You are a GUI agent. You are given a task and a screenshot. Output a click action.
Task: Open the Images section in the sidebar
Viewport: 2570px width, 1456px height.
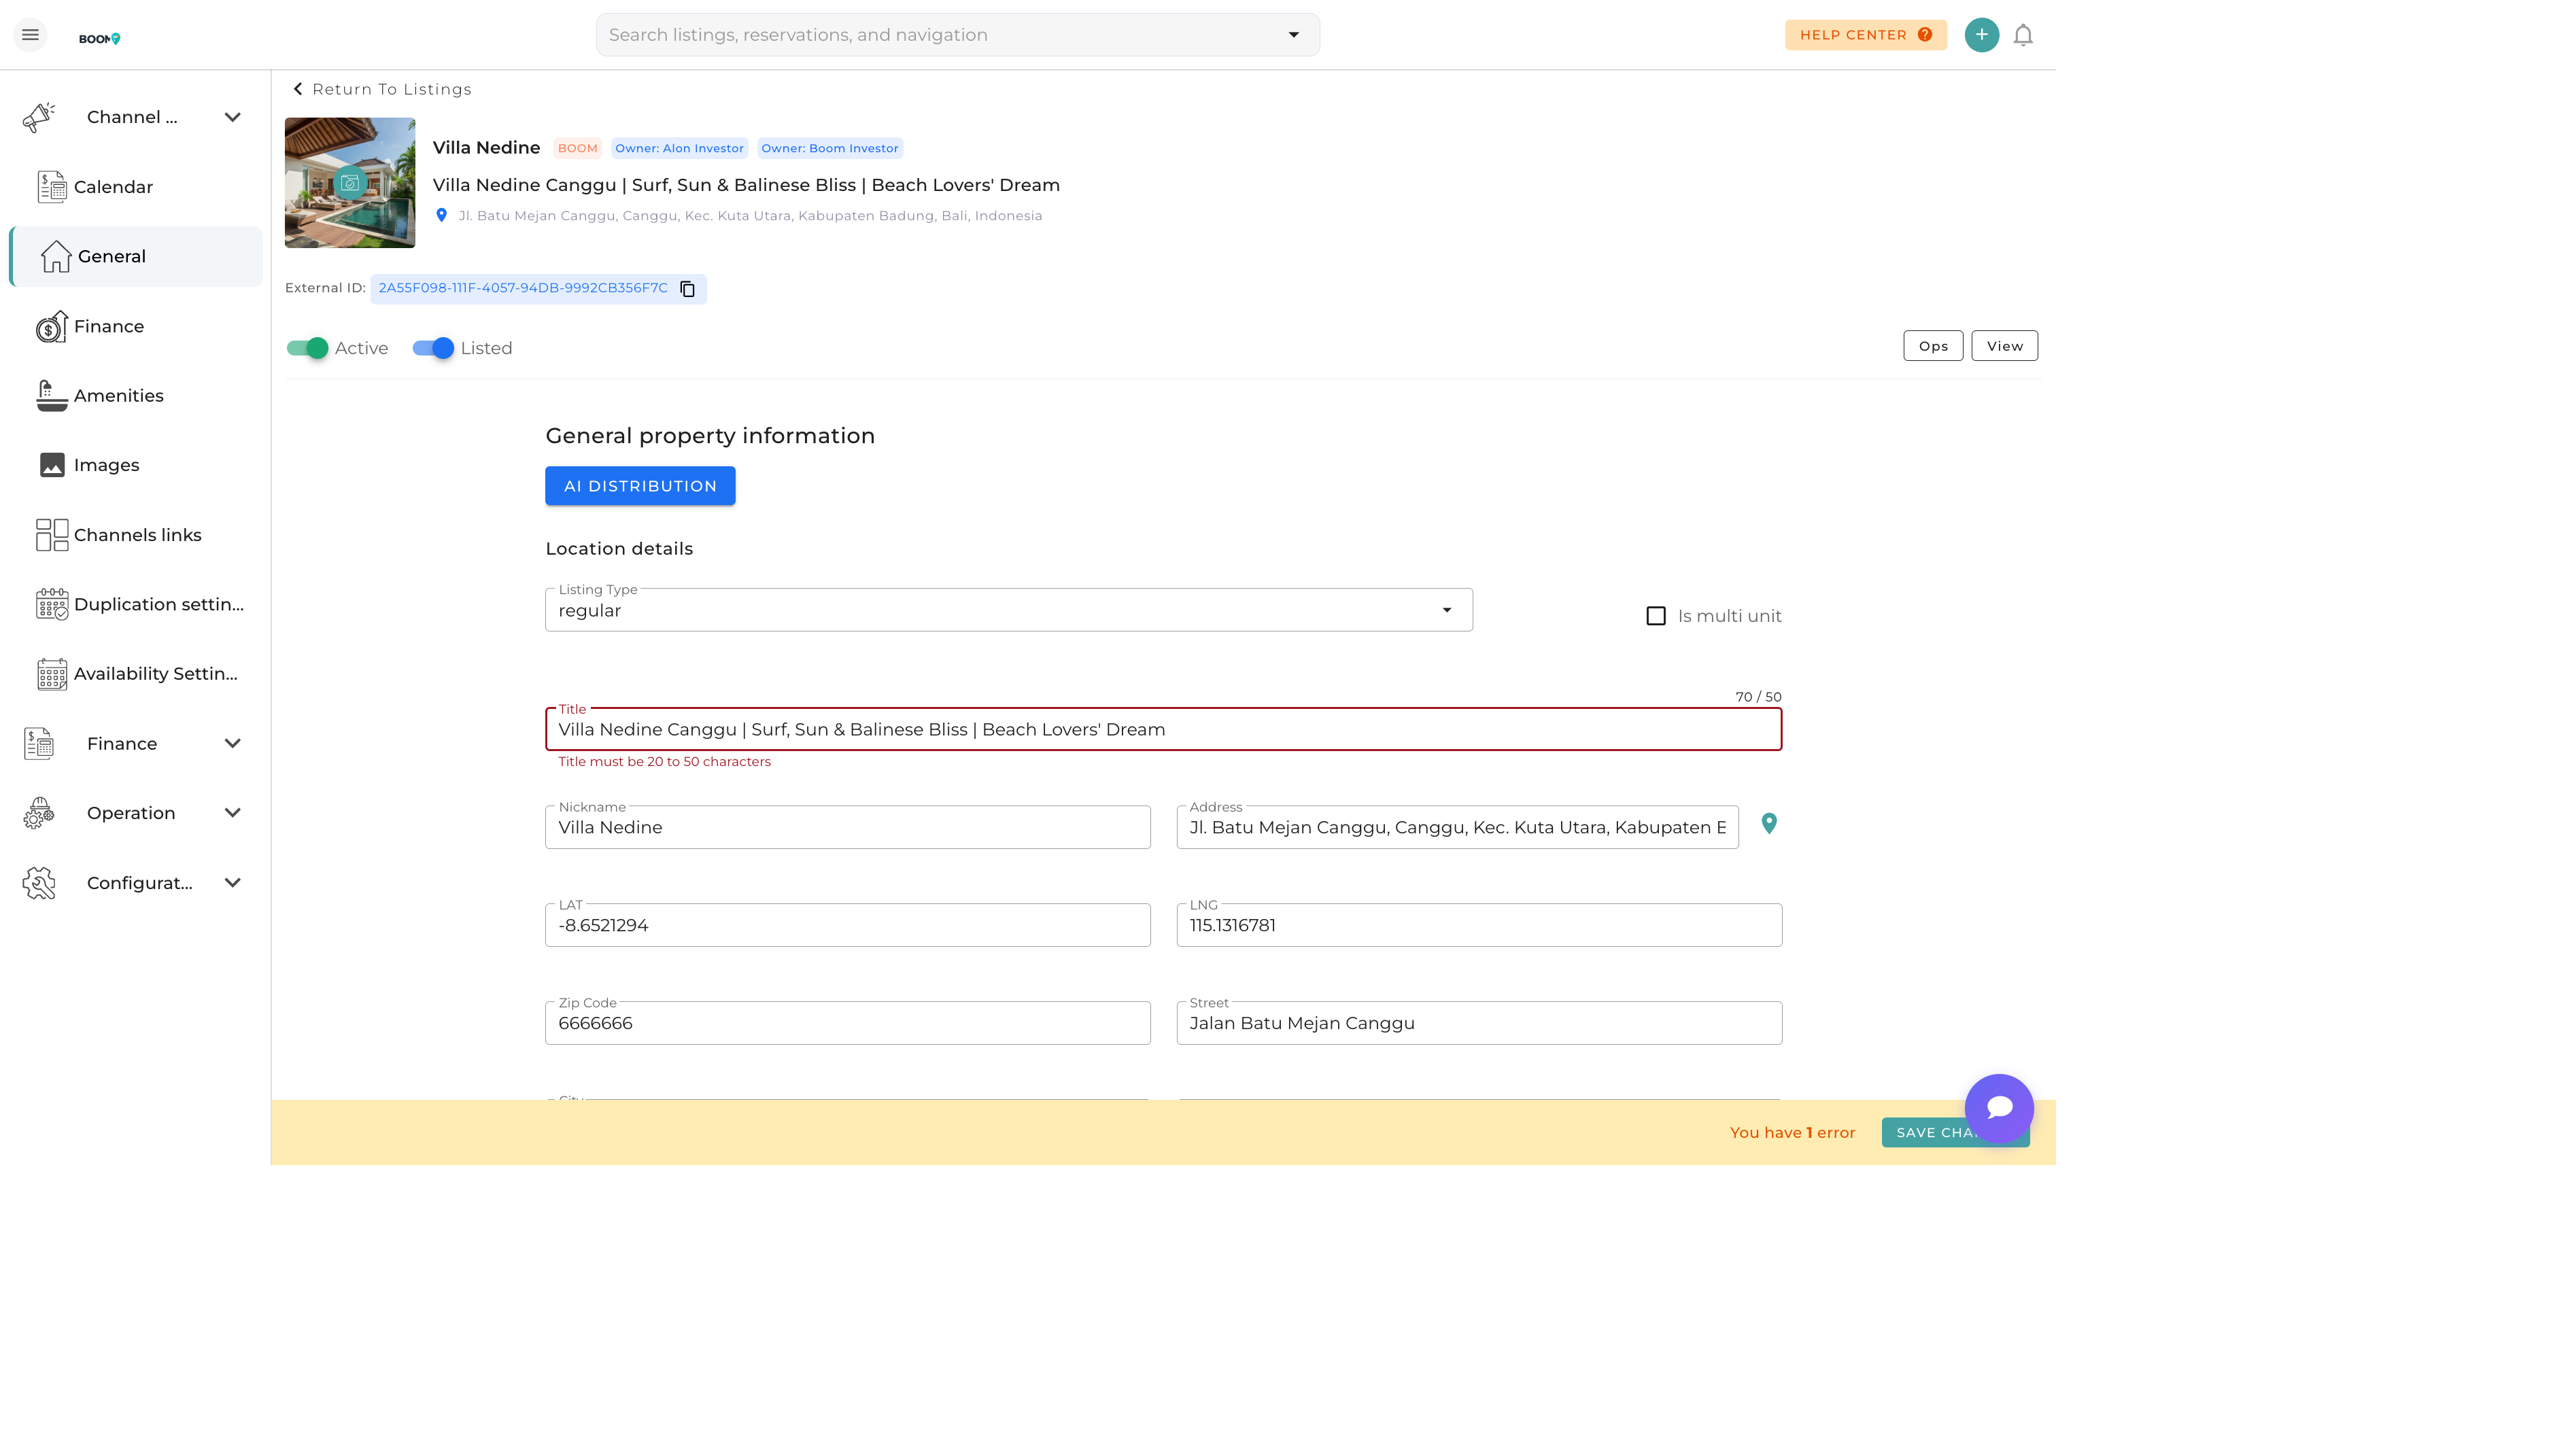coord(106,465)
